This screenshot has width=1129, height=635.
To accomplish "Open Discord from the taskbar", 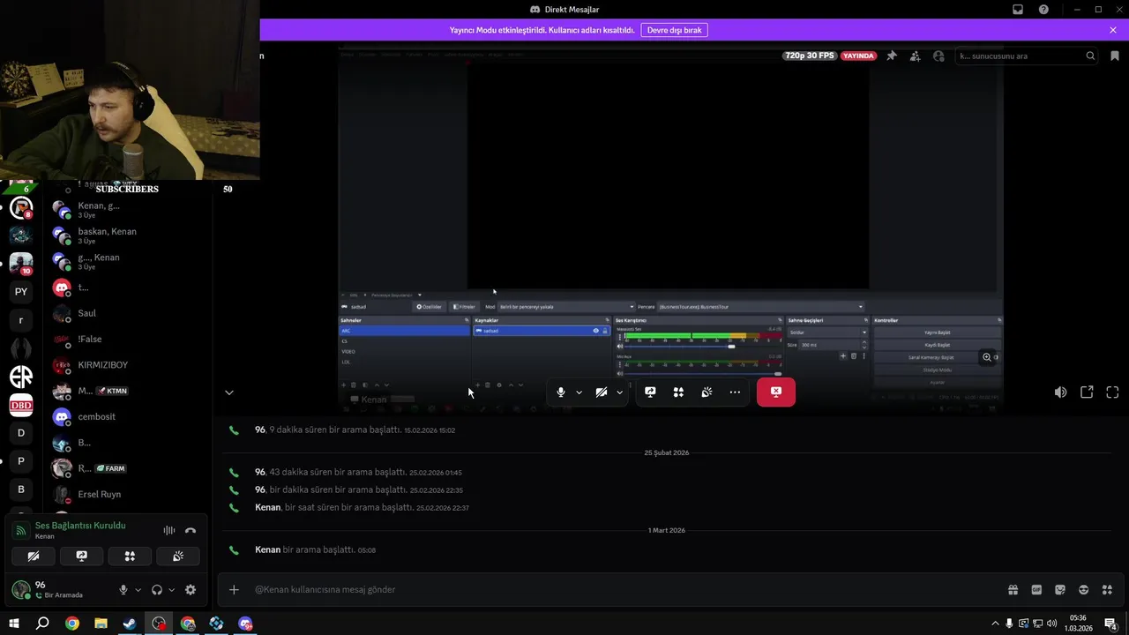I will pyautogui.click(x=245, y=624).
